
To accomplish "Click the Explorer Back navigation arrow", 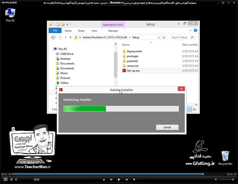I will click(x=53, y=37).
